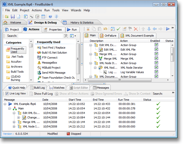Click the Move action up arrow icon
The image size is (183, 144).
coord(143,29)
